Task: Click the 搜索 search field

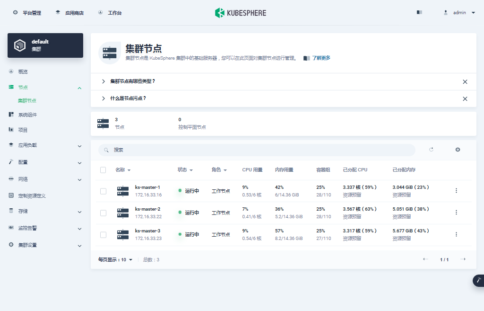Action: click(257, 150)
